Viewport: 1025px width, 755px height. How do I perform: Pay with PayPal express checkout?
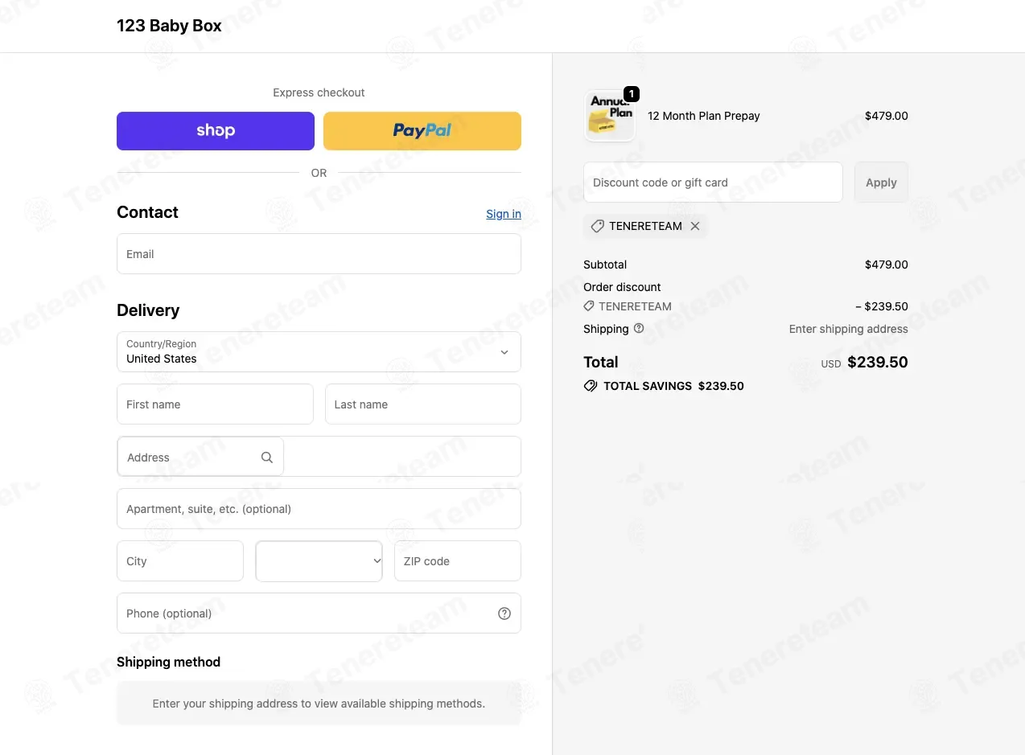tap(422, 131)
